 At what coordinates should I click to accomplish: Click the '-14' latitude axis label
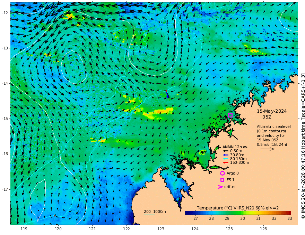[5, 83]
